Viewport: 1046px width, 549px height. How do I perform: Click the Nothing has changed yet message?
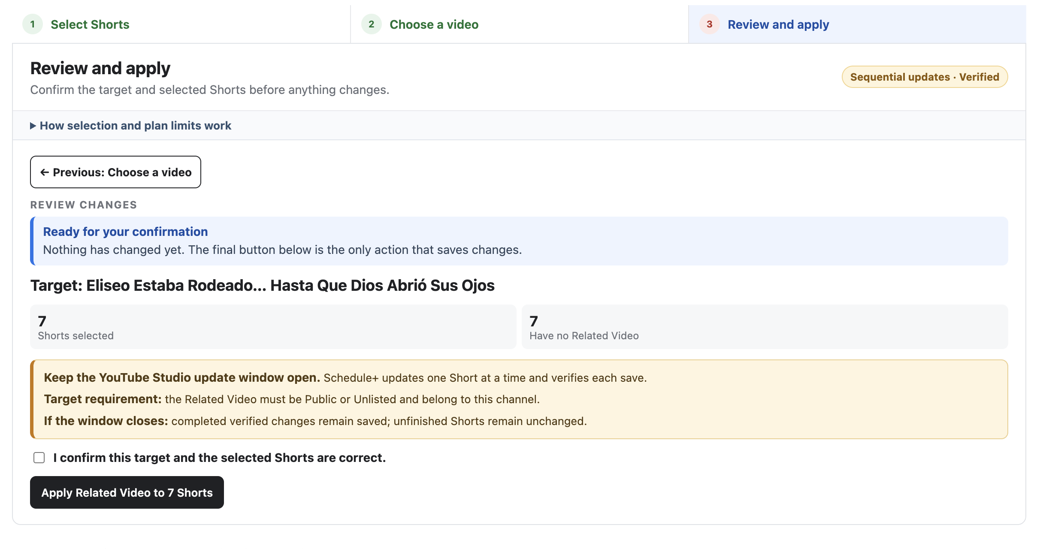click(x=282, y=250)
